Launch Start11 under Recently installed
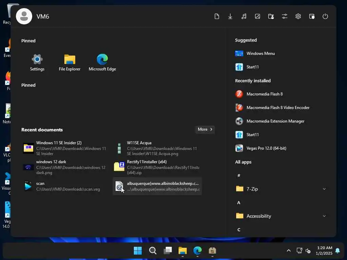347x260 pixels. (x=247, y=135)
